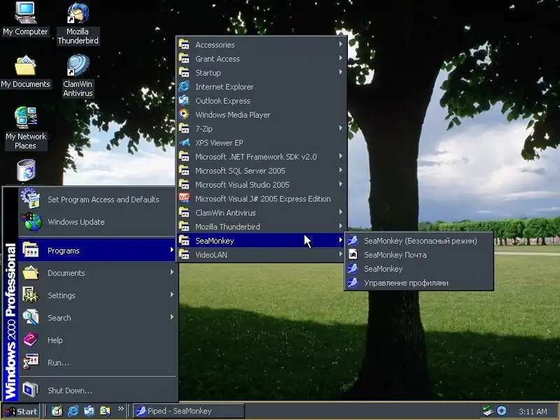Expand the Accessories submenu arrow

(341, 44)
